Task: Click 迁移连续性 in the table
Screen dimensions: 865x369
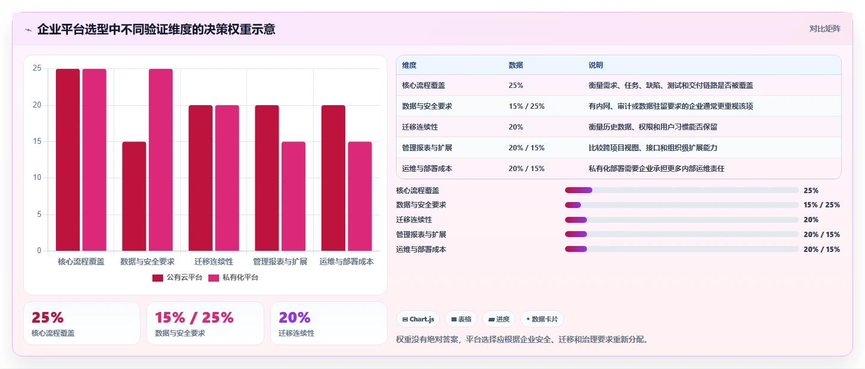Action: coord(420,127)
